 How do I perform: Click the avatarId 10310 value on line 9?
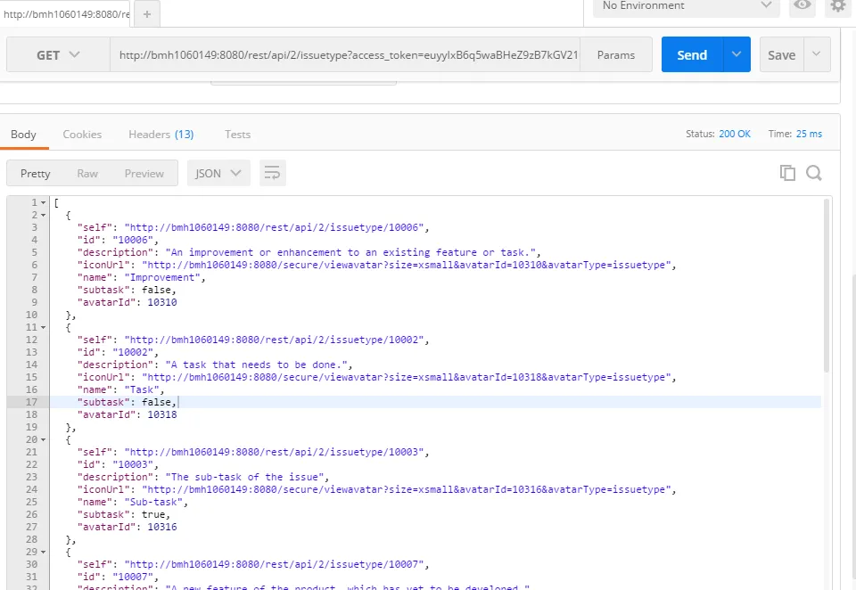tap(162, 302)
